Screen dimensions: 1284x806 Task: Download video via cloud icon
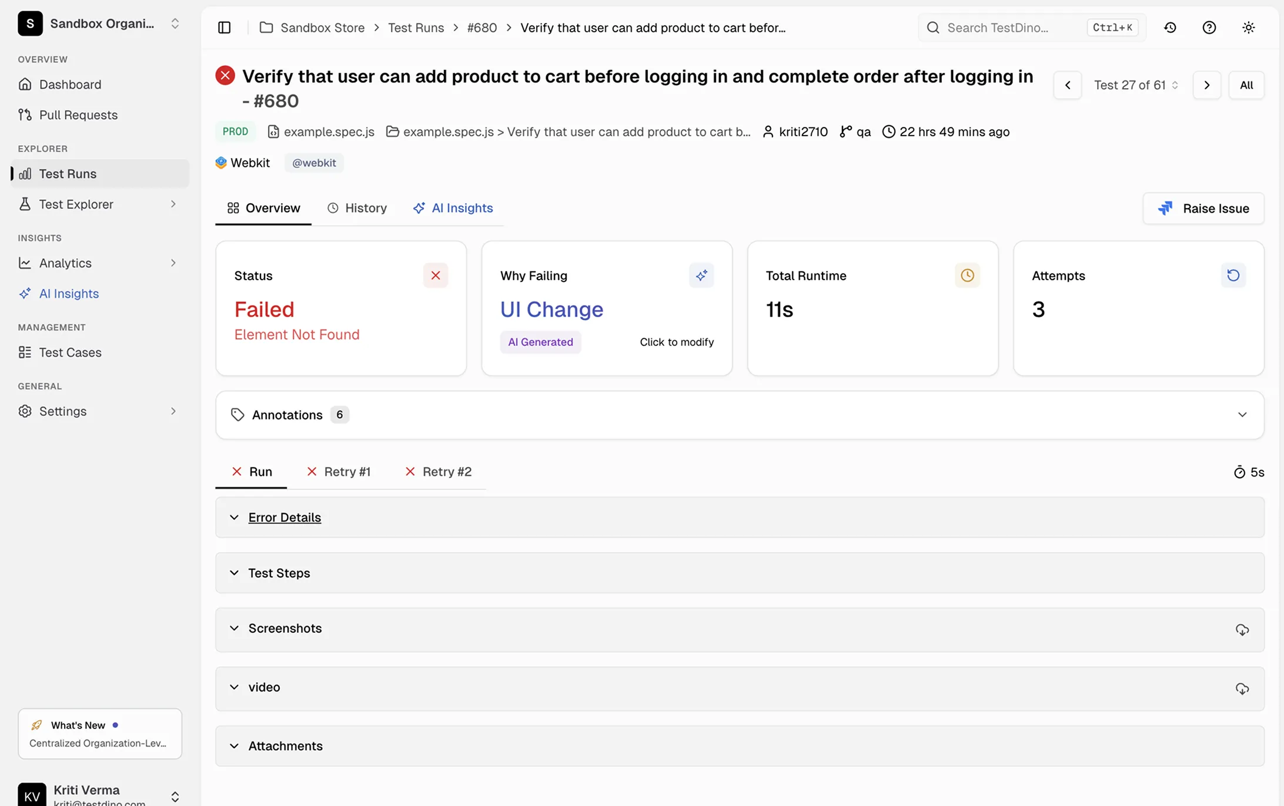click(1242, 689)
